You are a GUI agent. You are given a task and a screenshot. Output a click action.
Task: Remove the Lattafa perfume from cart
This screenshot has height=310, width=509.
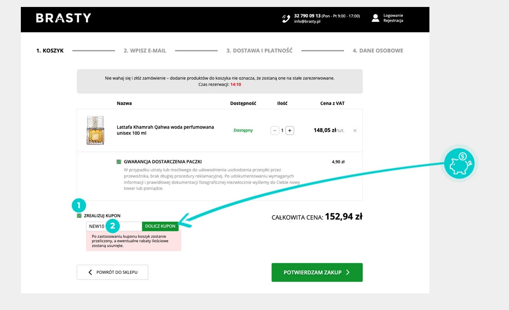355,130
